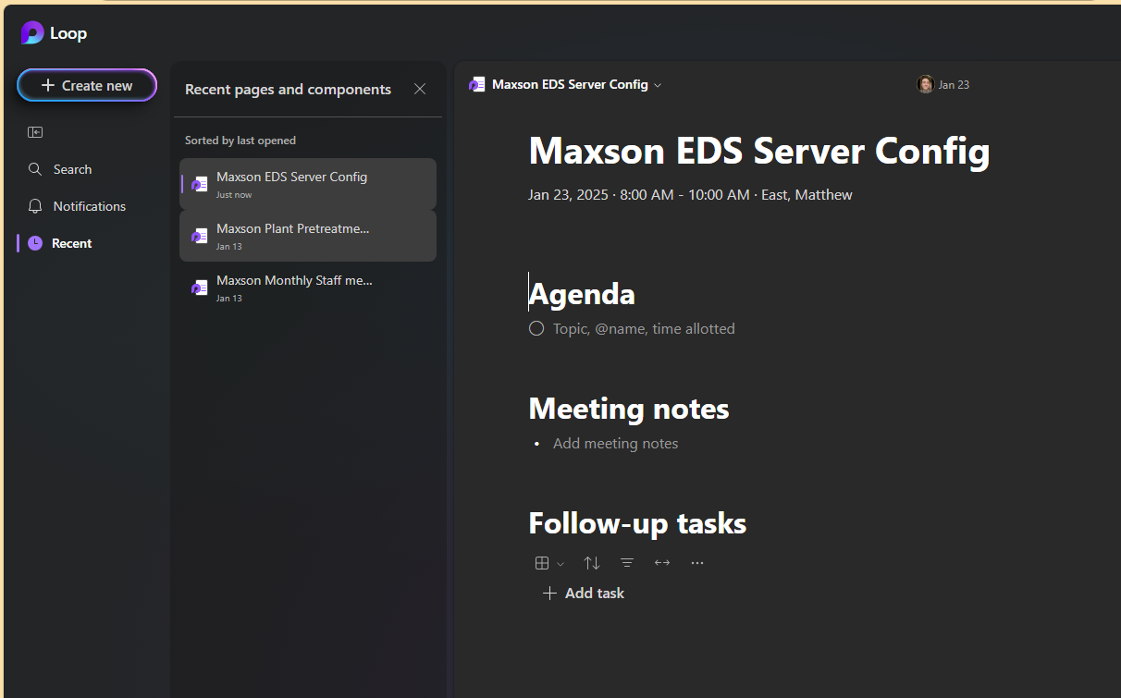The height and width of the screenshot is (698, 1121).
Task: Check the agenda topic circle
Action: tap(536, 328)
